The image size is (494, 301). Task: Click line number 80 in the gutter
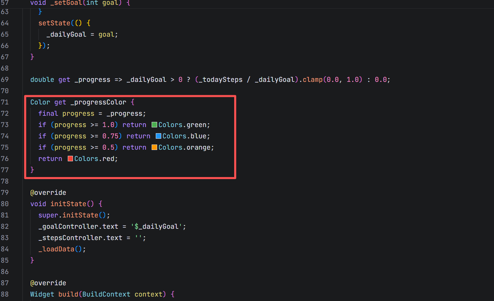pos(5,204)
